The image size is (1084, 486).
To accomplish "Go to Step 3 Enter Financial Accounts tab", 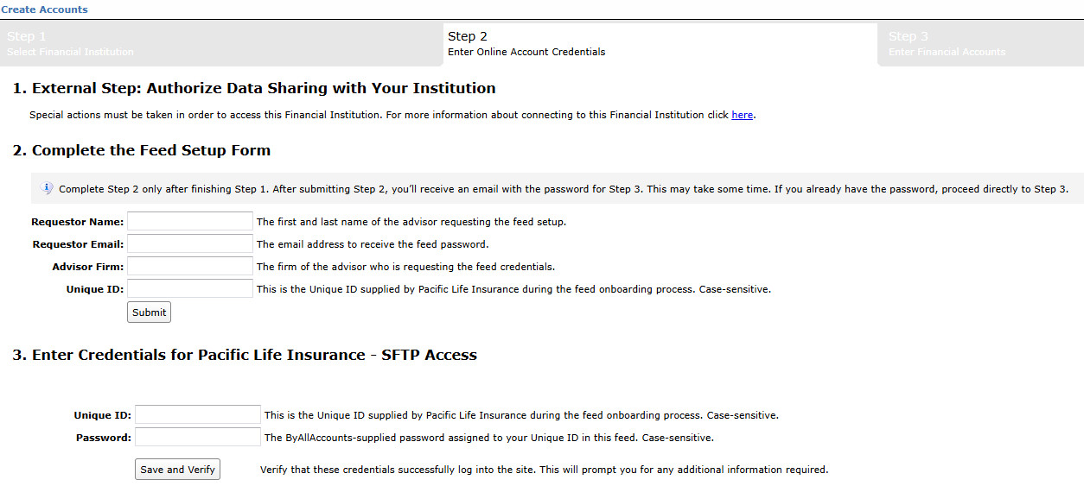I will point(981,44).
